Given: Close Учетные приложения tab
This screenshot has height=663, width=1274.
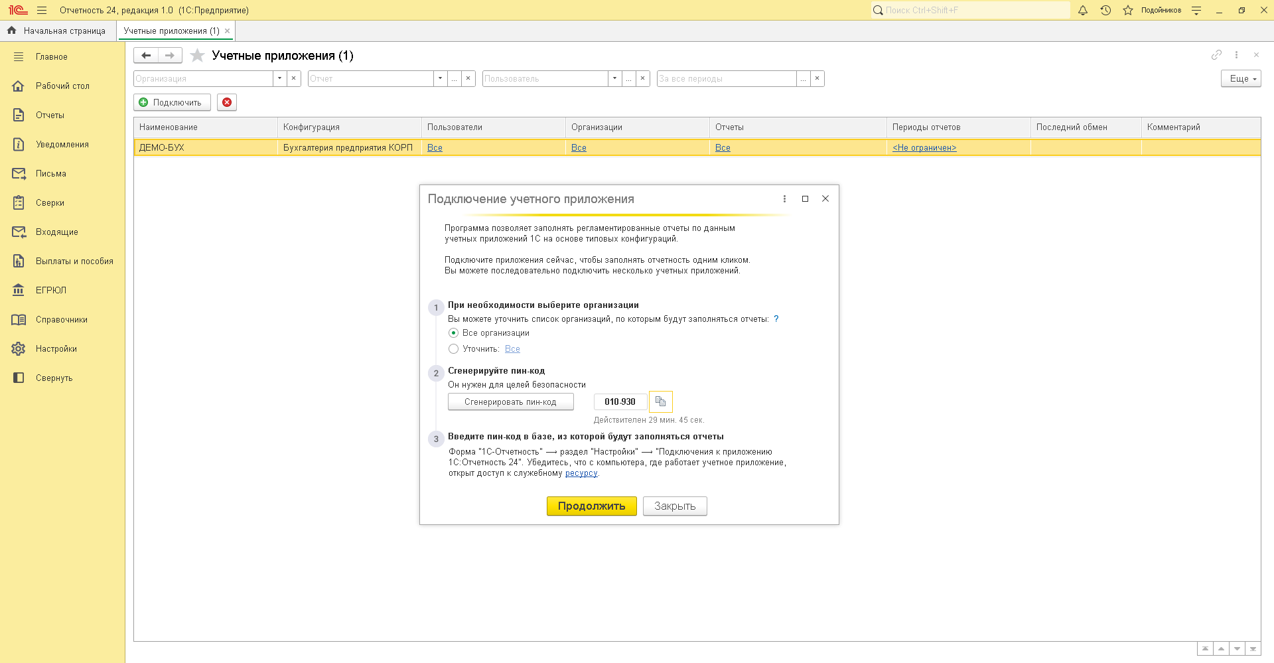Looking at the screenshot, I should (227, 31).
